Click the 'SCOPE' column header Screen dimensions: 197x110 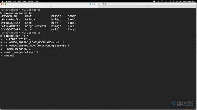click(x=72, y=16)
